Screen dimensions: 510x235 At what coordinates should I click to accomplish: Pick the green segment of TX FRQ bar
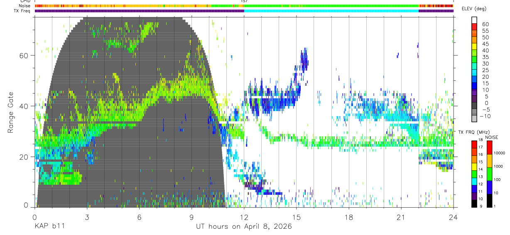[x=475, y=174]
